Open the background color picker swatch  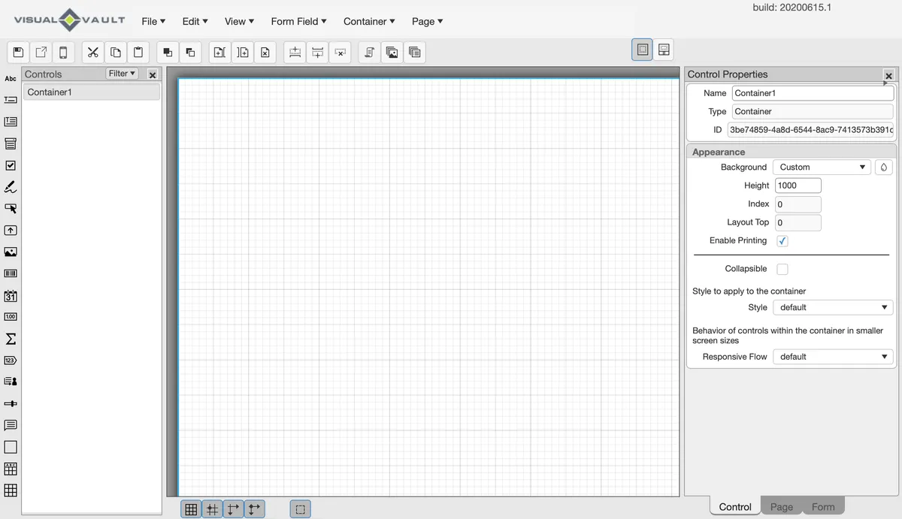click(x=884, y=167)
